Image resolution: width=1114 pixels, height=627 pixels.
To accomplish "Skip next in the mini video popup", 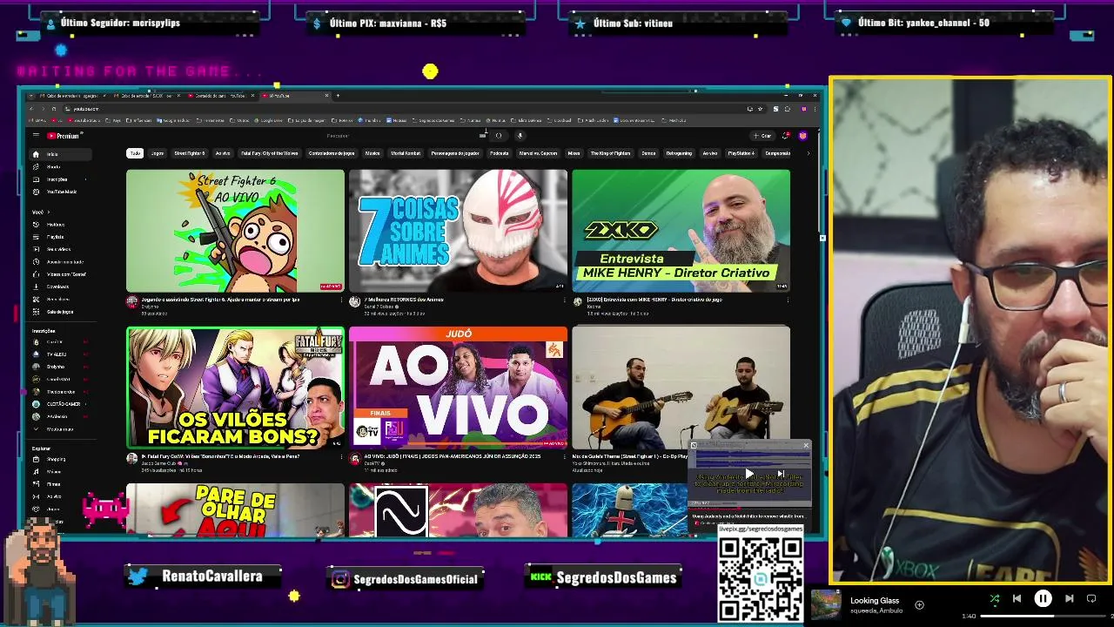I will 781,474.
